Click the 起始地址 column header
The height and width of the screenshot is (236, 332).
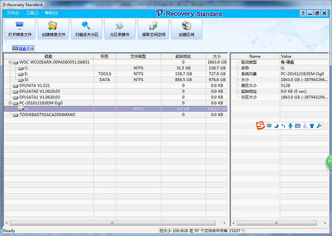coord(183,56)
